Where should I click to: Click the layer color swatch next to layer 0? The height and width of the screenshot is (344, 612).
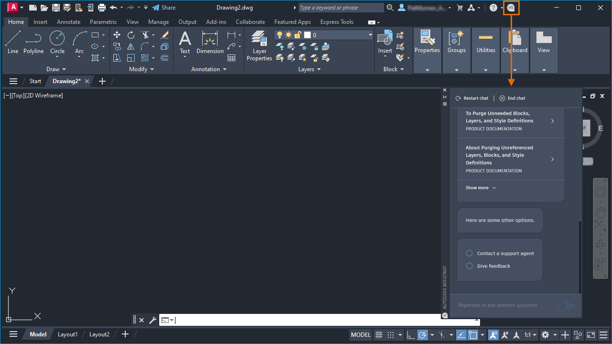(308, 34)
